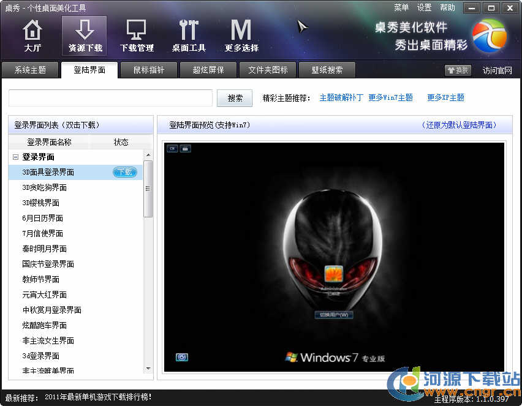The height and width of the screenshot is (406, 522).
Task: Close the 桌秀 window
Action: (x=510, y=9)
